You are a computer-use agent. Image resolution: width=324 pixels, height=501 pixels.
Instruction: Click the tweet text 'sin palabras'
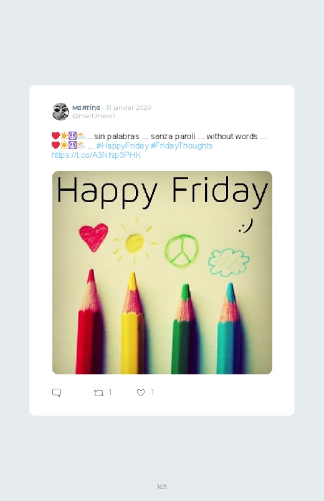[117, 137]
